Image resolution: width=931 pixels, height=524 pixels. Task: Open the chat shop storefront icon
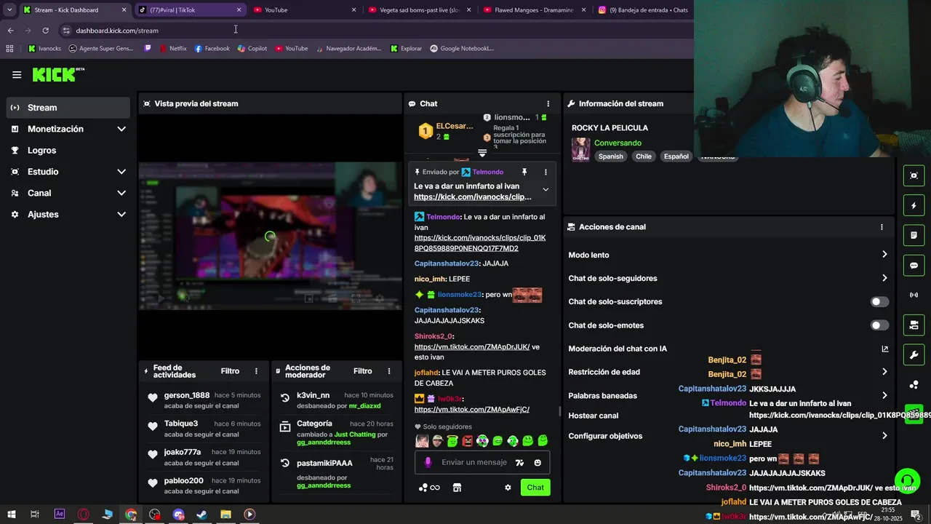pos(457,488)
